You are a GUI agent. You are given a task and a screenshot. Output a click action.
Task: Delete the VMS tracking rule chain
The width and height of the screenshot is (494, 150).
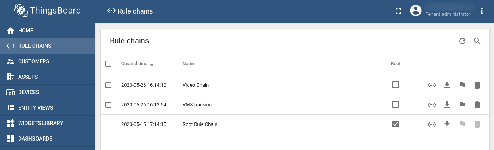click(477, 105)
